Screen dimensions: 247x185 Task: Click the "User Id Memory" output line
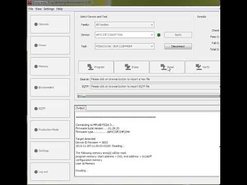pyautogui.click(x=85, y=163)
